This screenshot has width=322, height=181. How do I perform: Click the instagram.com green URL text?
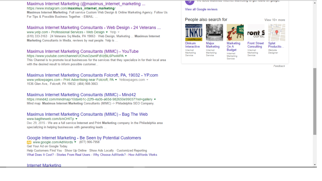point(71,8)
